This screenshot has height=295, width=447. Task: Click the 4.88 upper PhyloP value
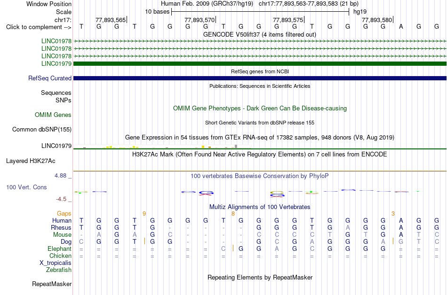pyautogui.click(x=60, y=176)
